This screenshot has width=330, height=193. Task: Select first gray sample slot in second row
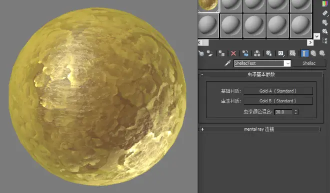coord(208,25)
